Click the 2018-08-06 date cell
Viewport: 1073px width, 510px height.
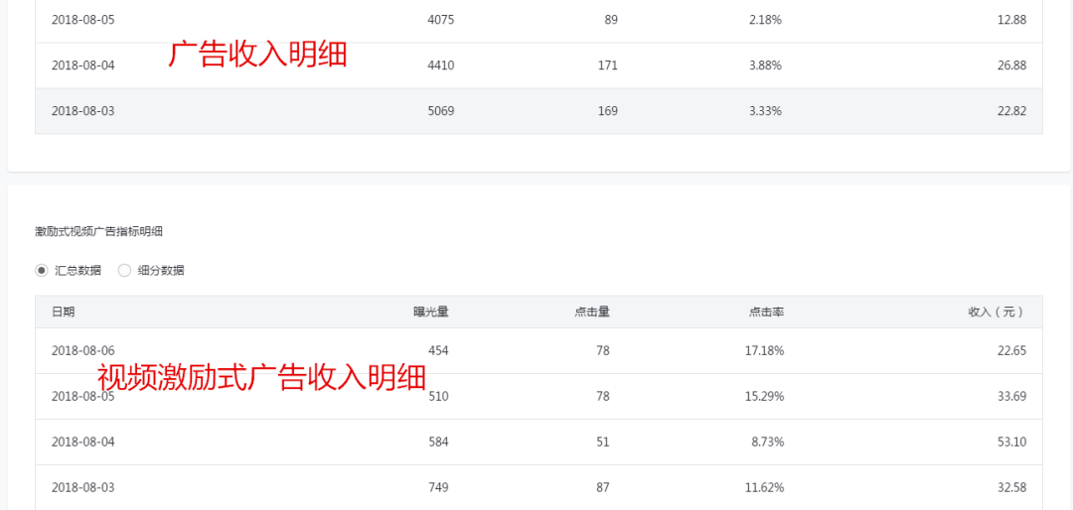[83, 350]
